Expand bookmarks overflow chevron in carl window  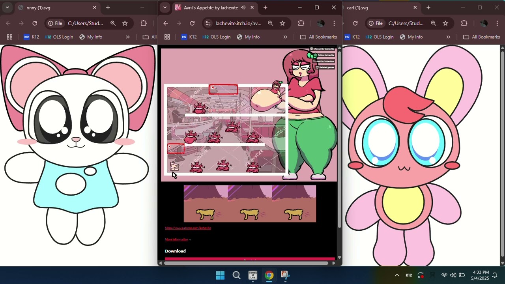pyautogui.click(x=448, y=37)
